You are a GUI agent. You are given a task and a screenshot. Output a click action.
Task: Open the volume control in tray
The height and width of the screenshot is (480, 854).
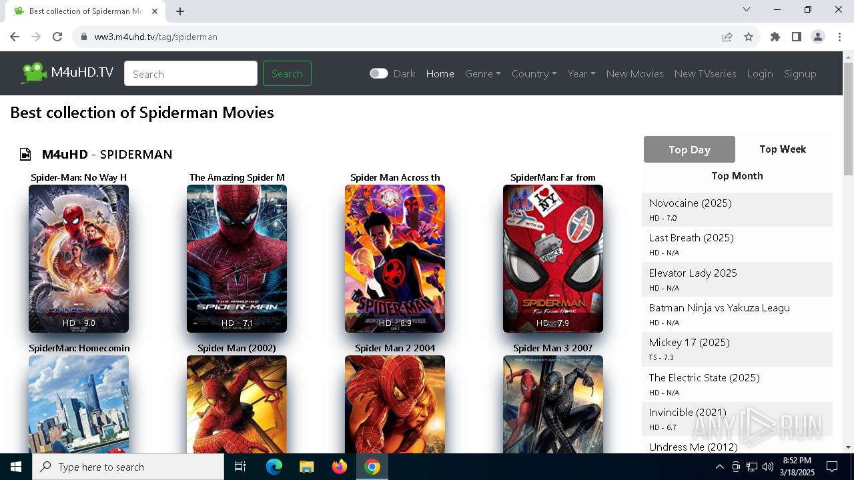click(768, 467)
